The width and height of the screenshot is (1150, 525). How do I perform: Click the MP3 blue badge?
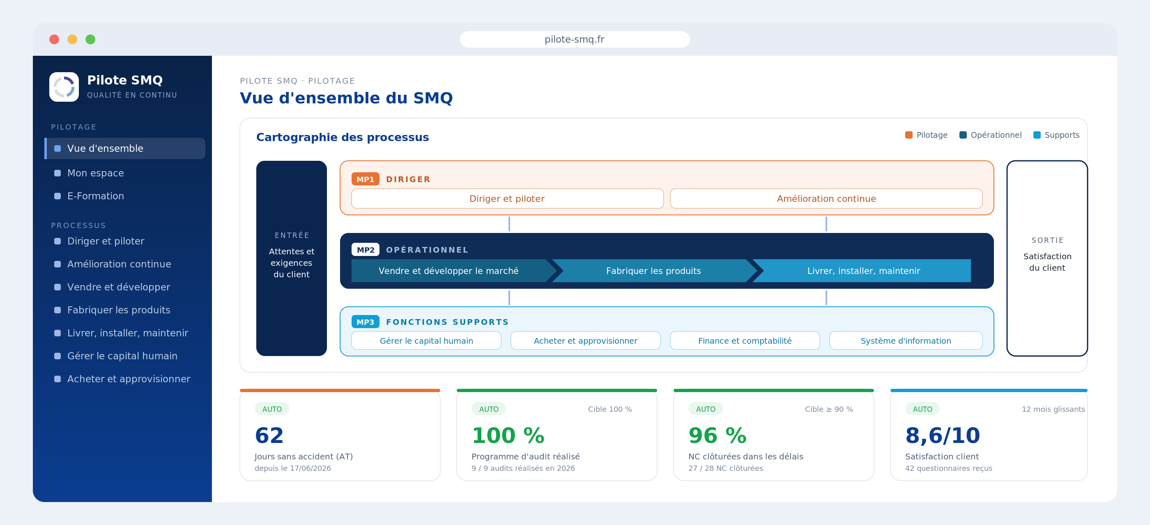tap(365, 322)
